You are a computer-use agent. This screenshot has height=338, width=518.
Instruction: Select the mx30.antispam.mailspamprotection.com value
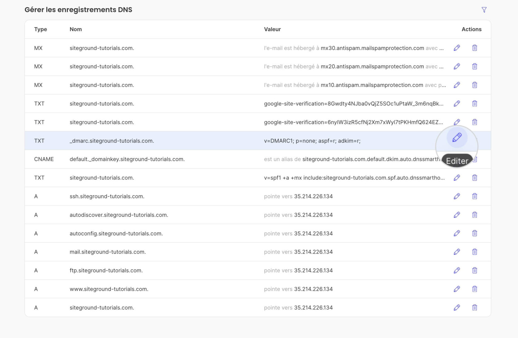372,48
